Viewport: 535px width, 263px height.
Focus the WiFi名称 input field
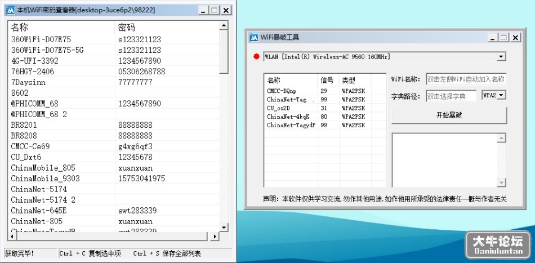[466, 79]
